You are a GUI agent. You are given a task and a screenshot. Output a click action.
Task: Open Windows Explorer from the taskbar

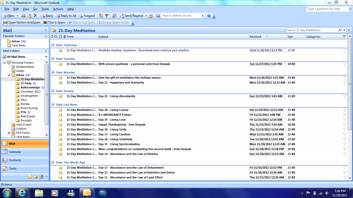[x=39, y=193]
